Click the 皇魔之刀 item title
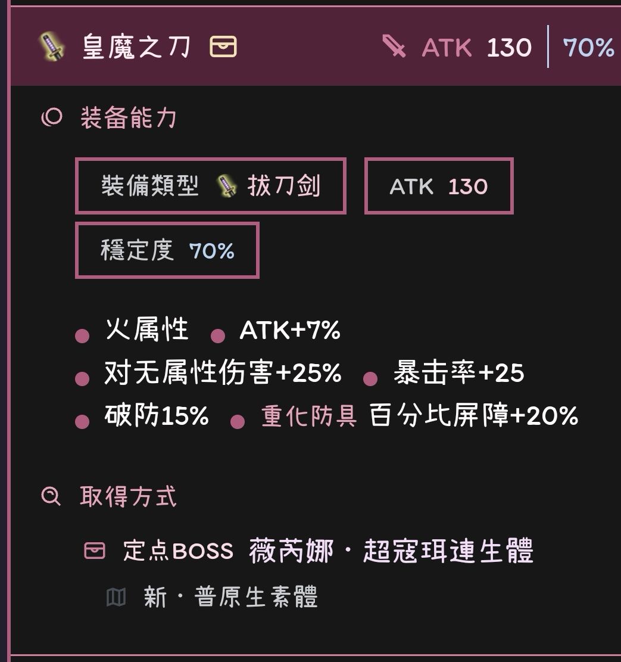621x662 pixels. tap(137, 46)
